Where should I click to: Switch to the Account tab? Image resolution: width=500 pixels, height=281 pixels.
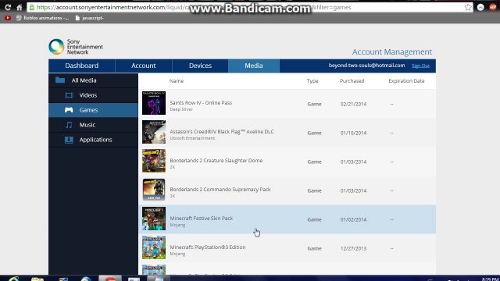pos(144,66)
